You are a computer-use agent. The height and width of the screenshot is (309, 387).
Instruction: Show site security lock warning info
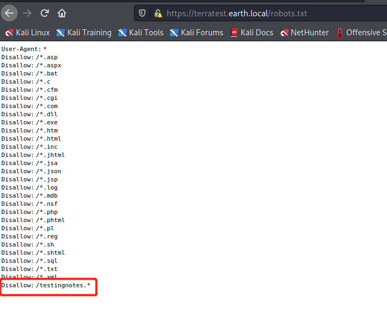point(158,14)
